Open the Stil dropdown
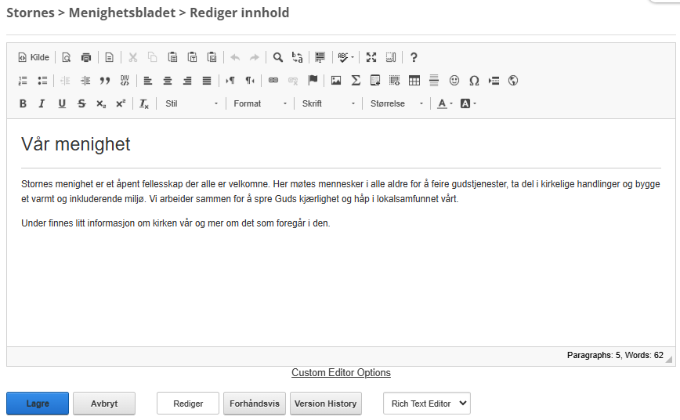 tap(191, 103)
